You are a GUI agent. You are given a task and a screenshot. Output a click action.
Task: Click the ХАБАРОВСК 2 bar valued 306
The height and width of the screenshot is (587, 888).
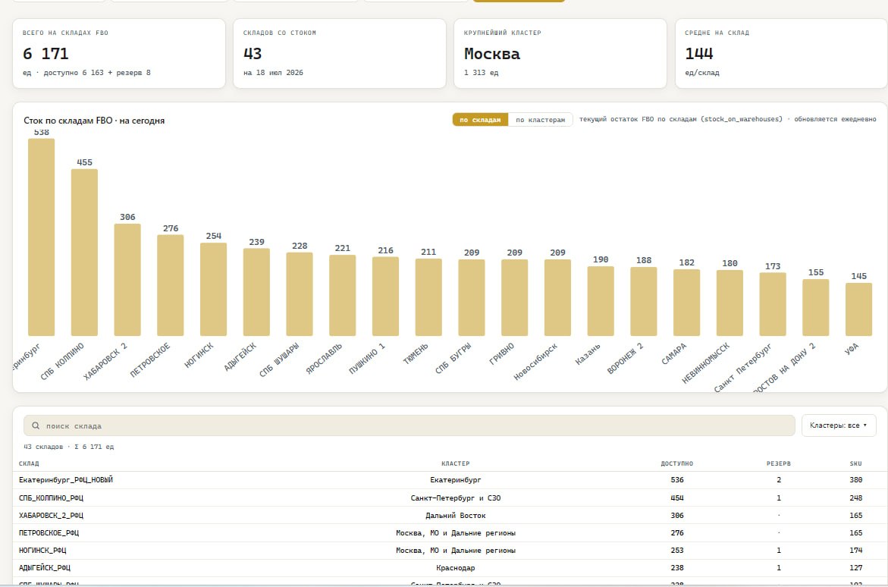(127, 280)
